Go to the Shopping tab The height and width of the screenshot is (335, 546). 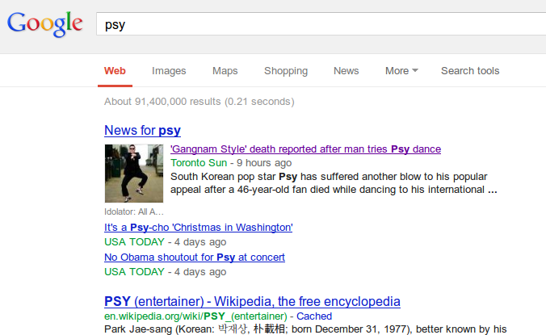click(x=286, y=71)
